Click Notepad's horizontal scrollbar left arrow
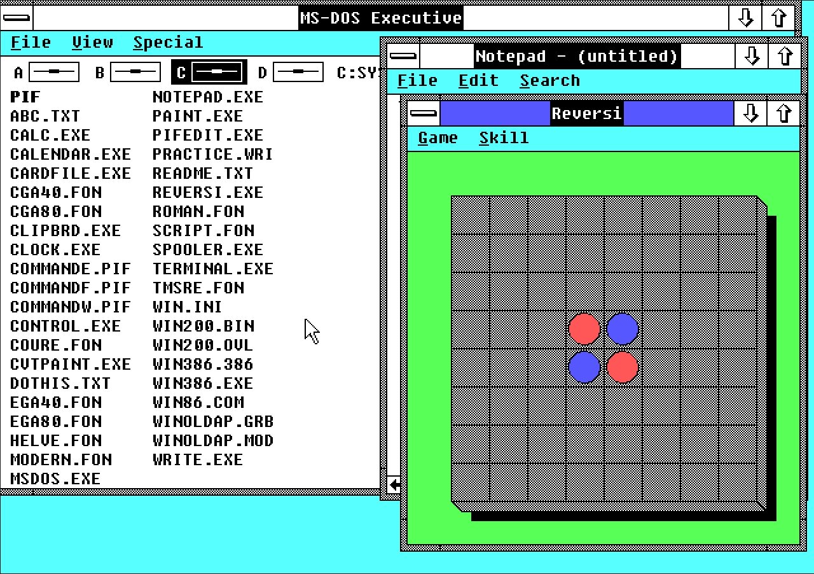Image resolution: width=814 pixels, height=574 pixels. coord(394,485)
